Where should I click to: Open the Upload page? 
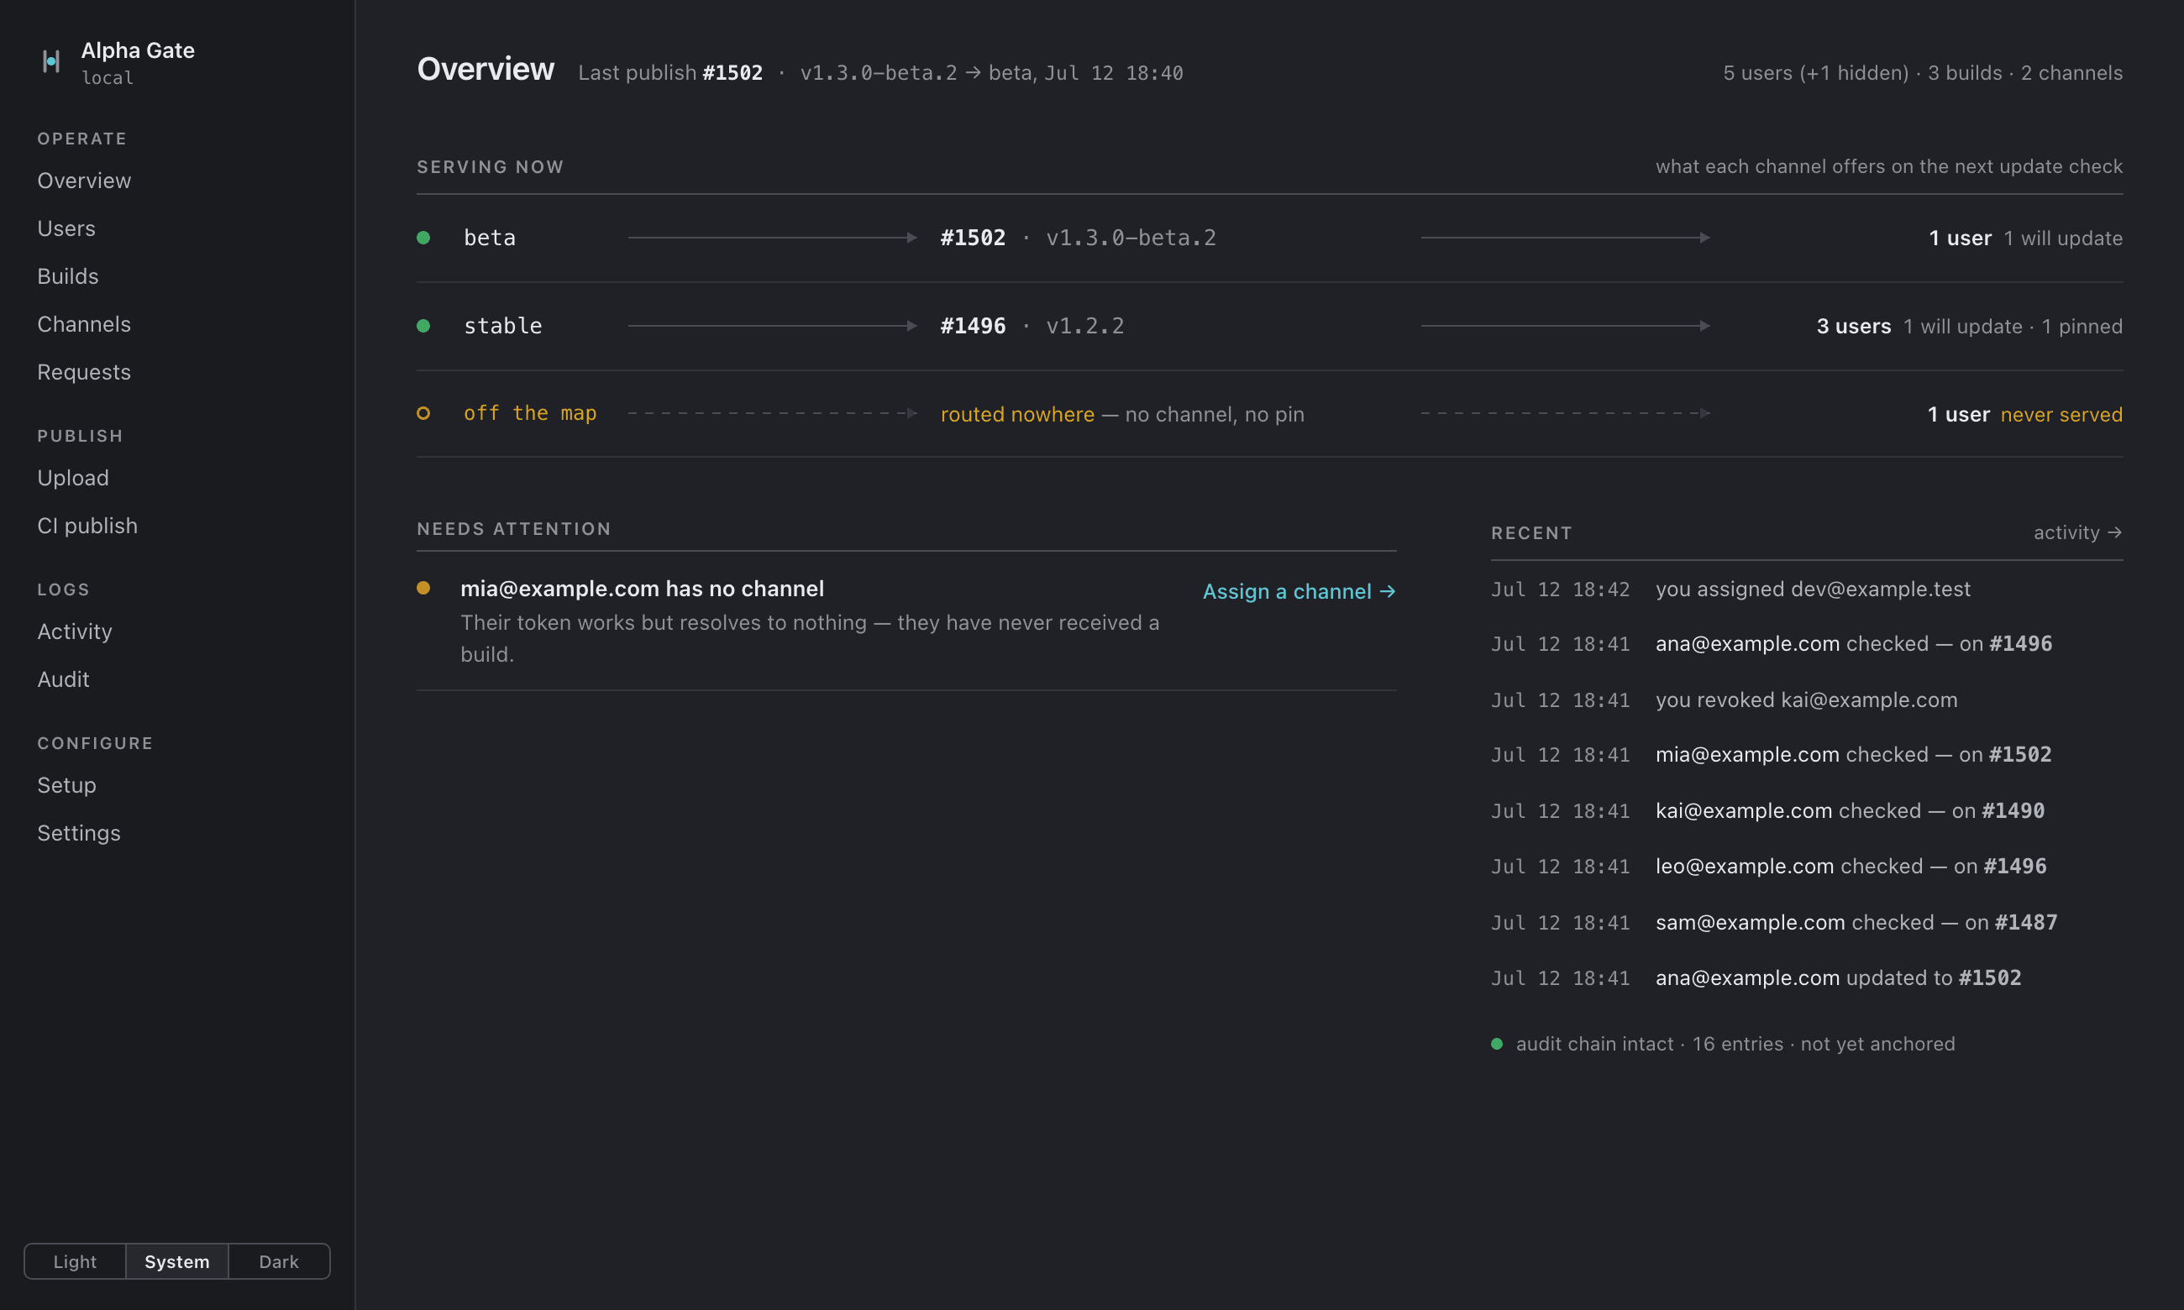(x=73, y=478)
